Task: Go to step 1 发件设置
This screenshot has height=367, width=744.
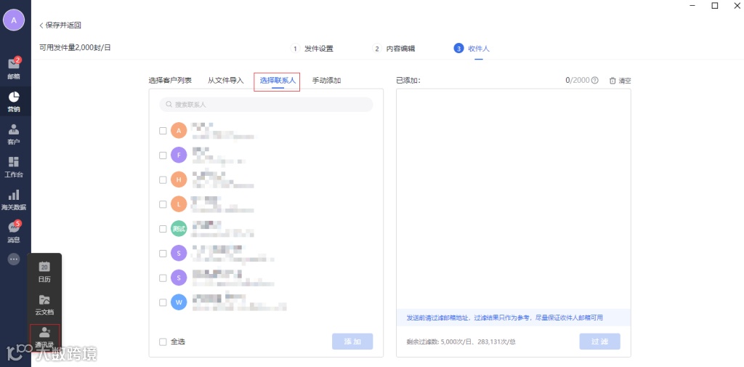Action: pos(312,49)
